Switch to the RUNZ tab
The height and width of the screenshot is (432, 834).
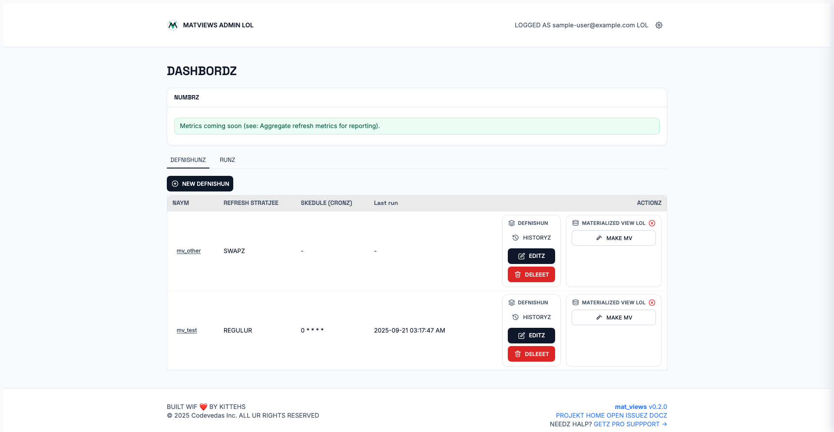[x=227, y=160]
